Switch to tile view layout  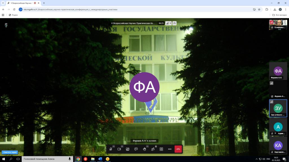click(161, 149)
